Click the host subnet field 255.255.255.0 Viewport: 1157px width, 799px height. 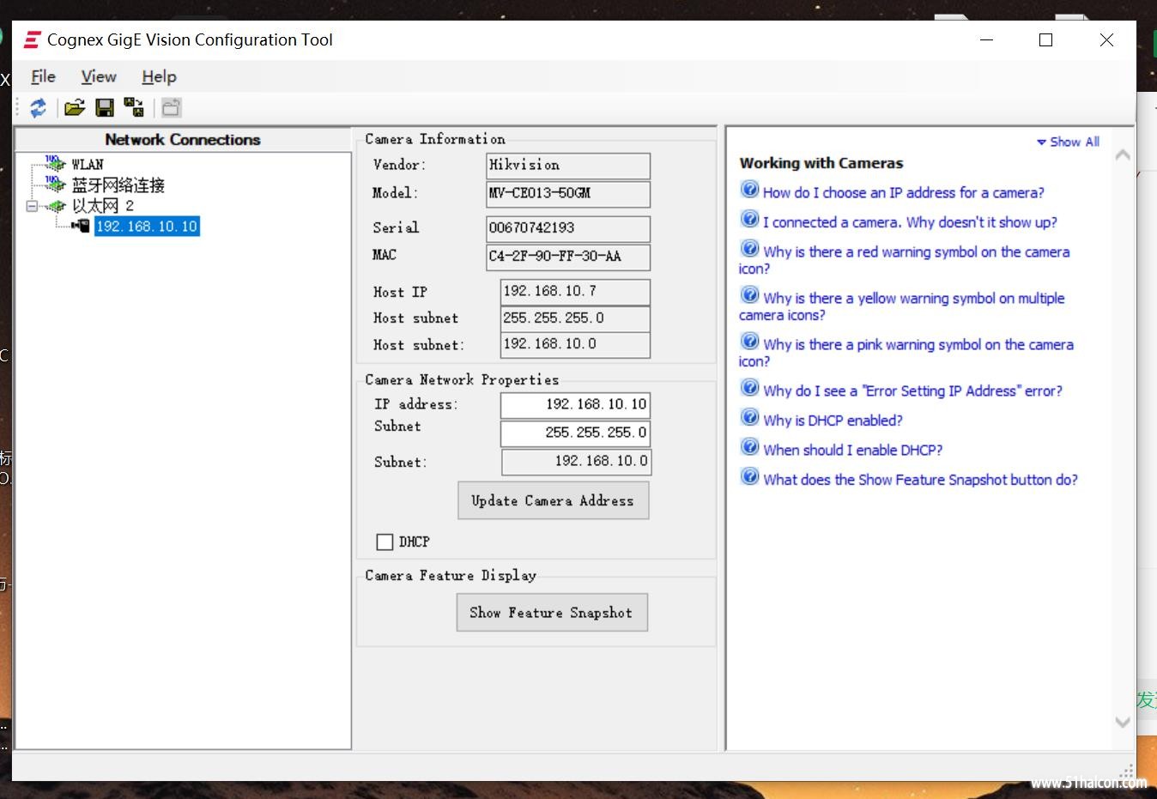pyautogui.click(x=575, y=318)
